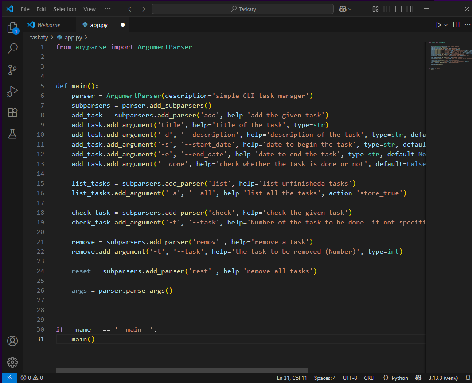The image size is (472, 383).
Task: Open the Explorer view in activity bar
Action: [x=12, y=28]
